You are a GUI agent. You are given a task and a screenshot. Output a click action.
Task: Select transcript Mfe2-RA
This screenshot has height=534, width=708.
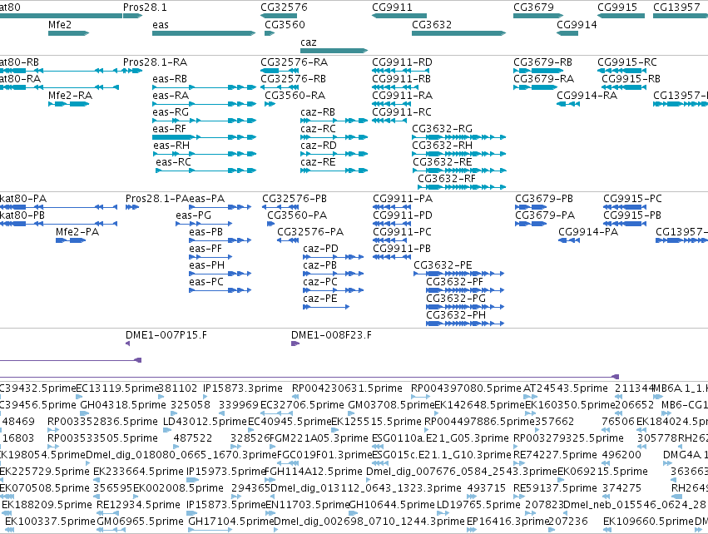68,104
